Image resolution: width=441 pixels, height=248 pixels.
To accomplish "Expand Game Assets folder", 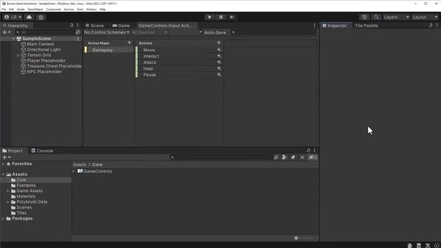I will pyautogui.click(x=8, y=191).
